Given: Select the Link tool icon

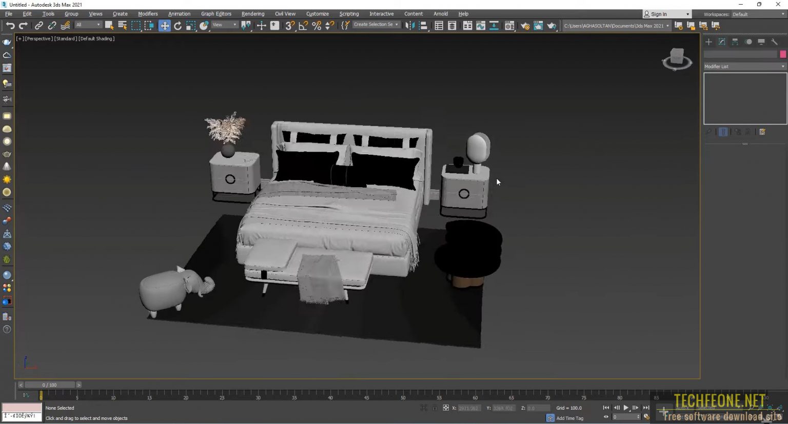Looking at the screenshot, I should (x=39, y=26).
